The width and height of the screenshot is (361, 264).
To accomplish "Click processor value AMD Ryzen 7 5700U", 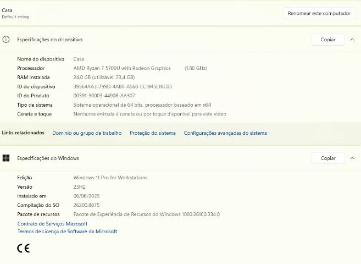I will [122, 68].
